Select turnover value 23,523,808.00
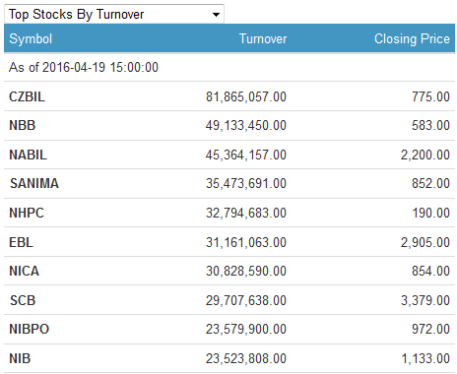The image size is (457, 374). tap(246, 358)
